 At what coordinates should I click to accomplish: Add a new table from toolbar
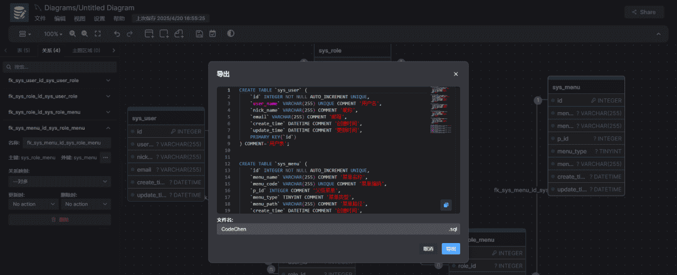(x=149, y=34)
